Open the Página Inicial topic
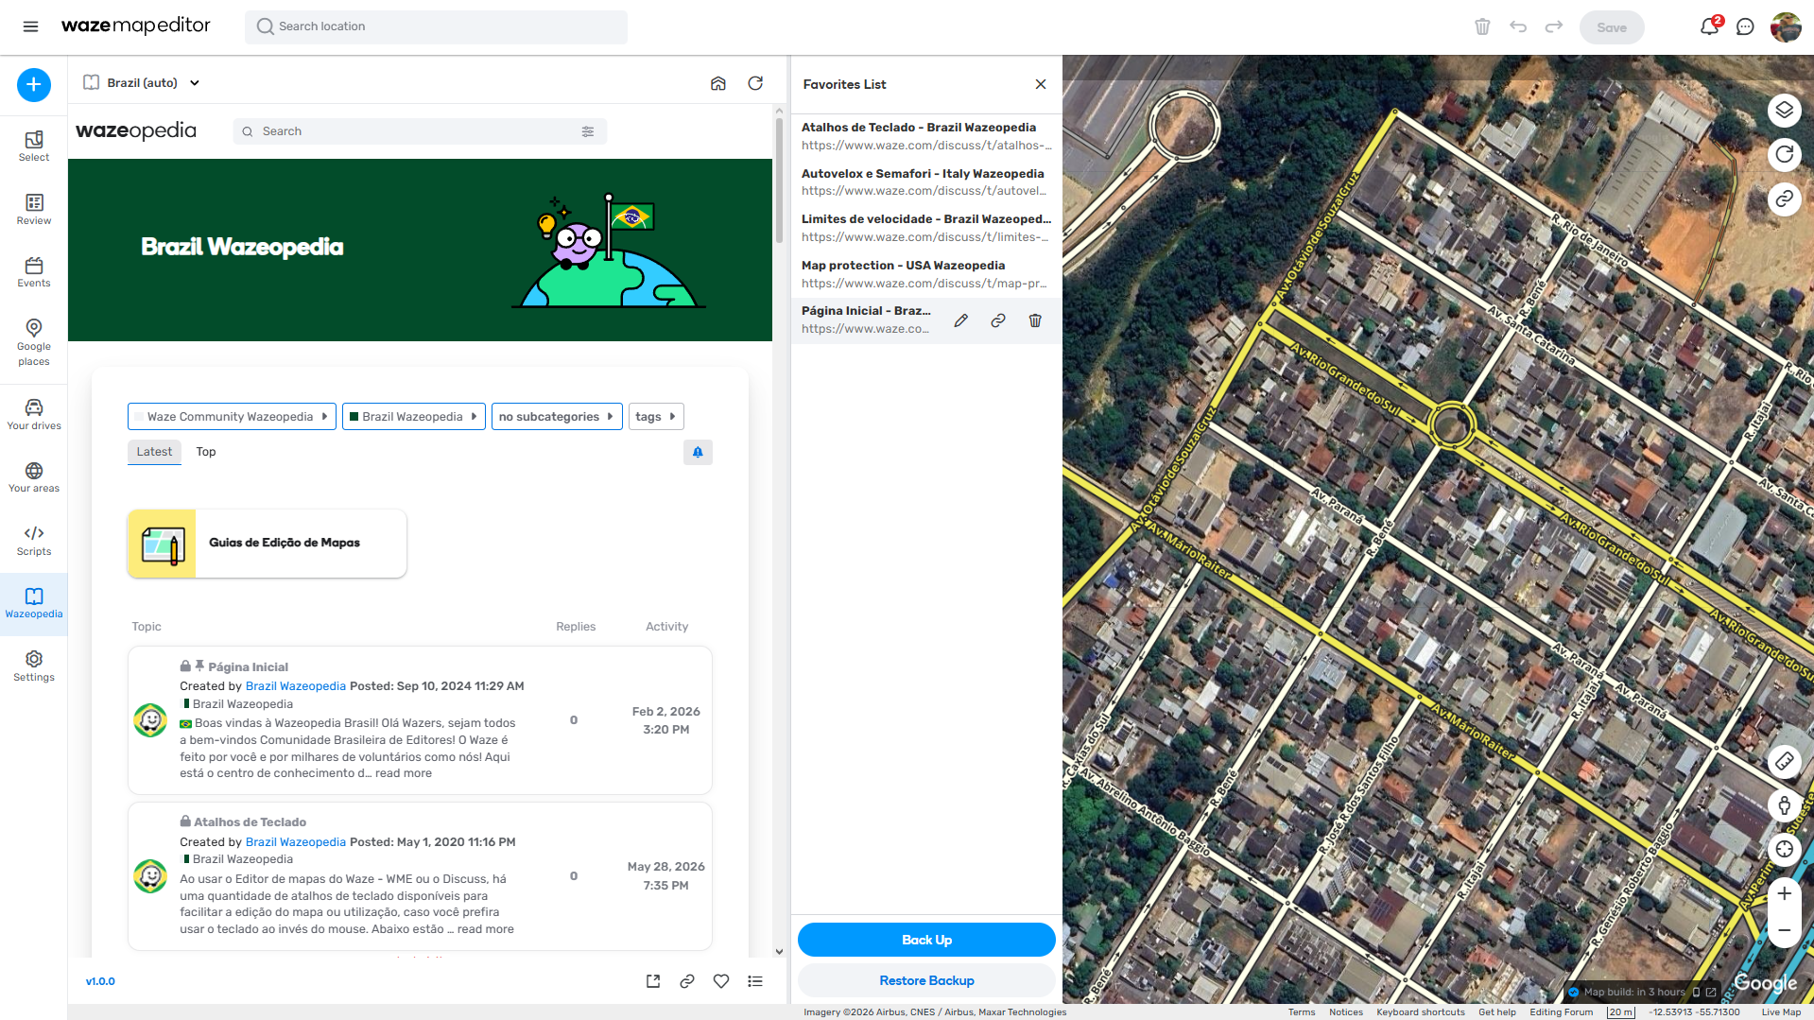 pos(248,667)
